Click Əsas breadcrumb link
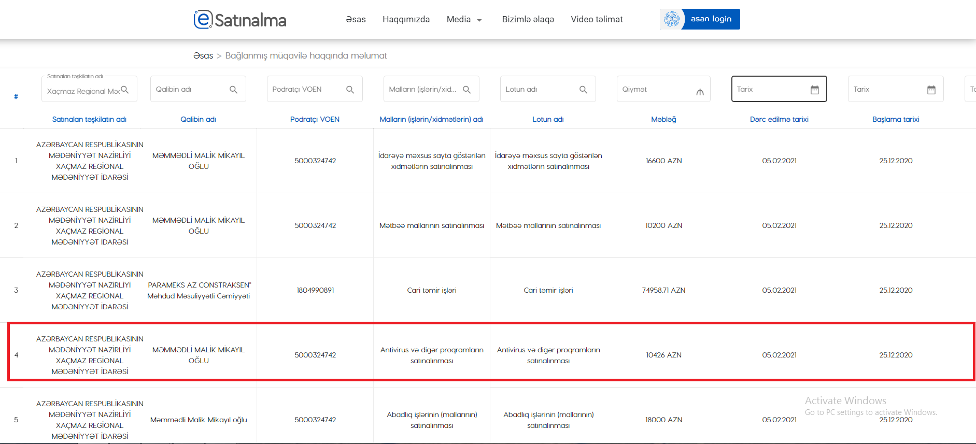 203,56
